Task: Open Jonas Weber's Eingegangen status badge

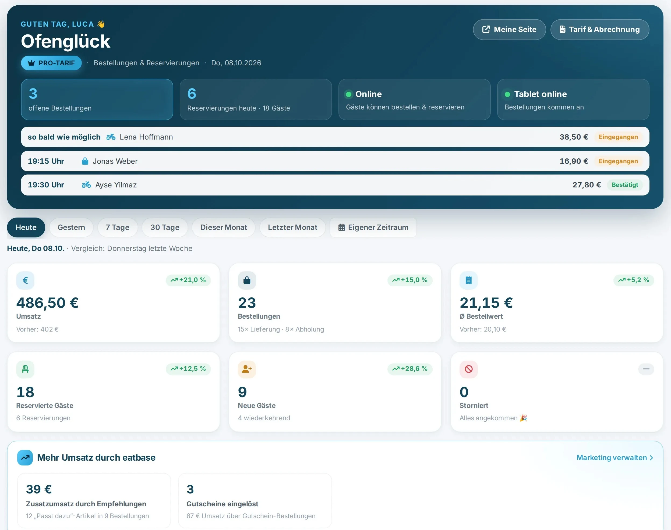Action: pos(618,161)
